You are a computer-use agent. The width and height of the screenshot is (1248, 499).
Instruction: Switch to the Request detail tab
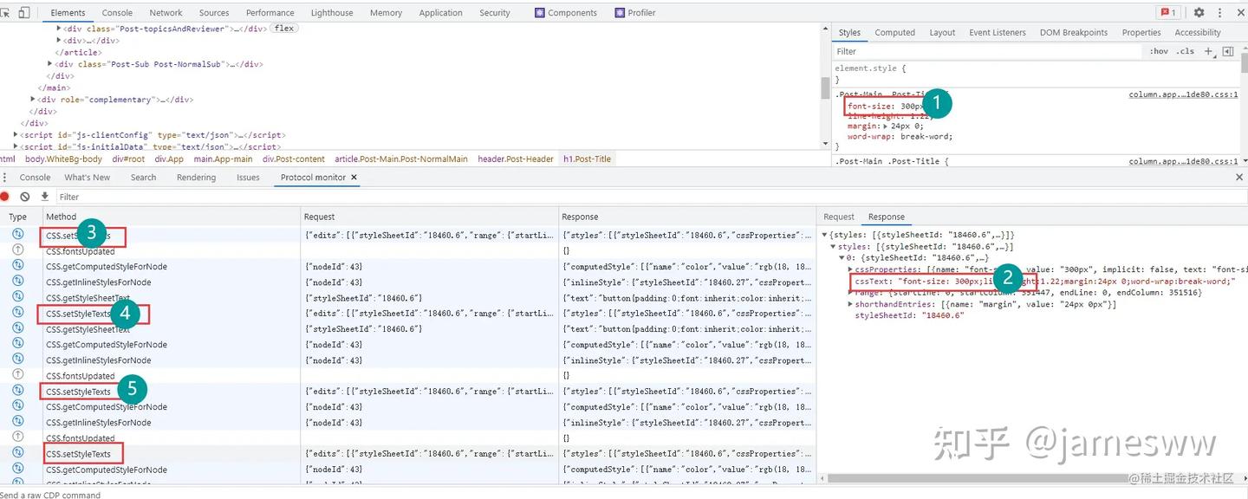(x=839, y=217)
